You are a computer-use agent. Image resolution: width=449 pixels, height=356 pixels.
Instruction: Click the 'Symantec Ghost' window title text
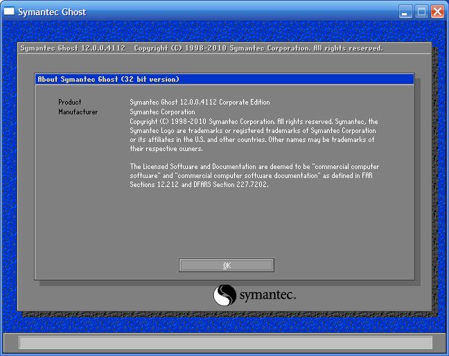(x=52, y=12)
